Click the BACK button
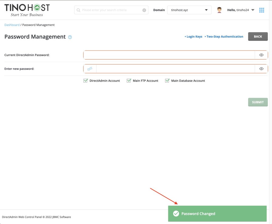272x224 pixels. pos(258,36)
